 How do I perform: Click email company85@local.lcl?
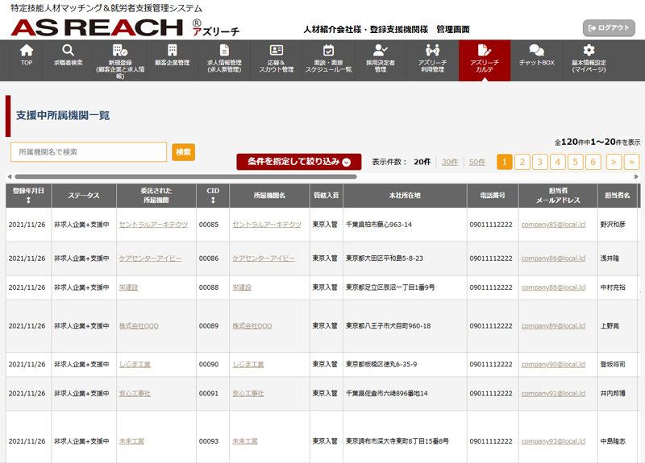(553, 225)
